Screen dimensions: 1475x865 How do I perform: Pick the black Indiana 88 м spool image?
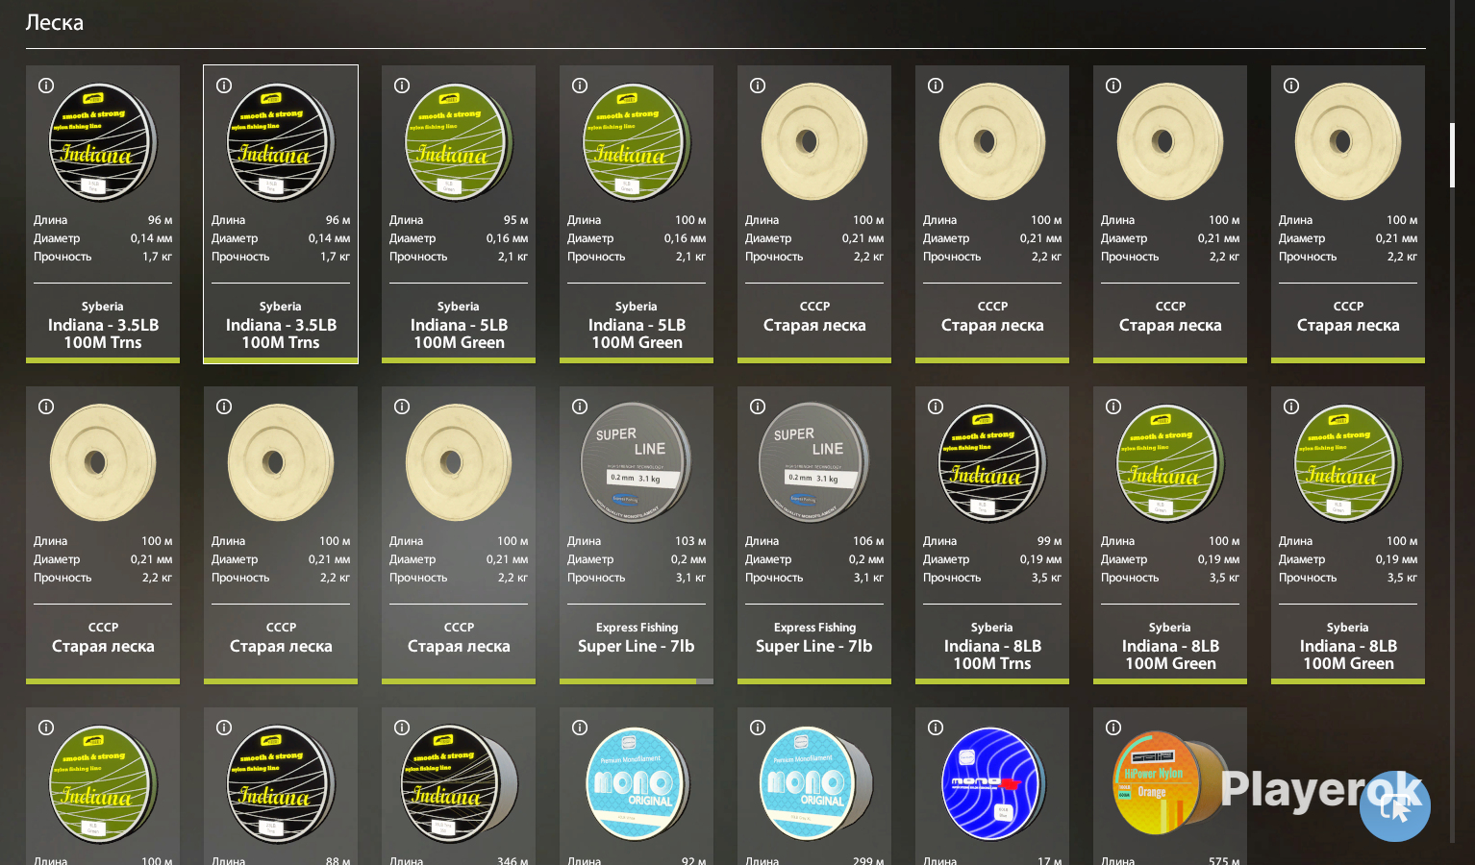(x=281, y=783)
